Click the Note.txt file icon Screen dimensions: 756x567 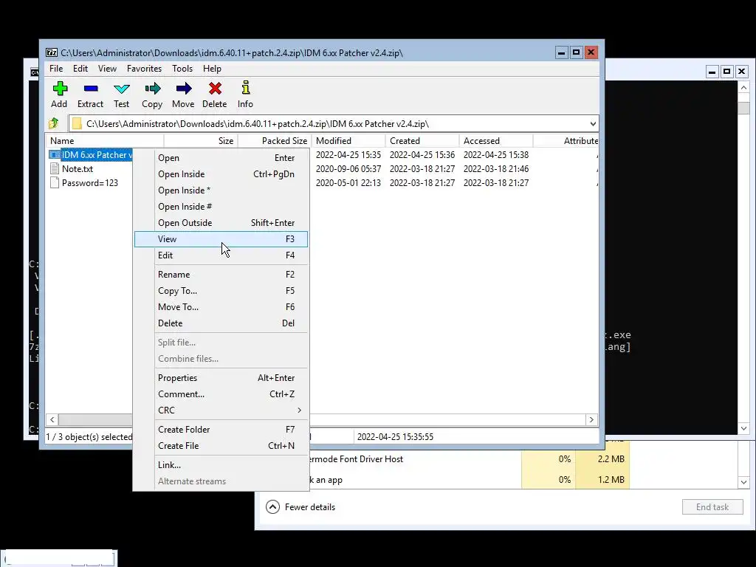click(x=55, y=169)
